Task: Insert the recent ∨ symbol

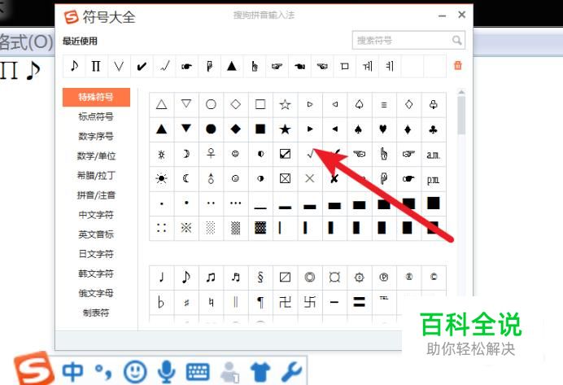Action: pyautogui.click(x=119, y=66)
